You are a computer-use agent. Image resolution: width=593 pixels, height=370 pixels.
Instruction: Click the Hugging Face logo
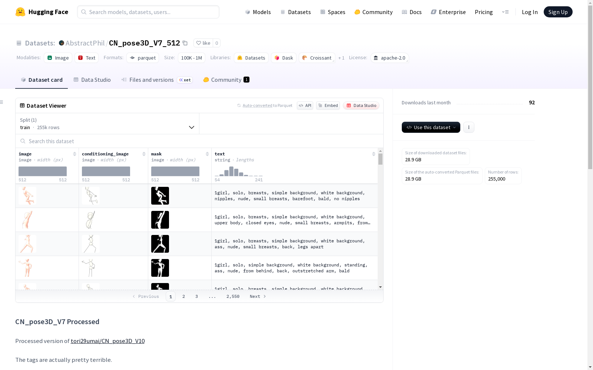tap(42, 12)
